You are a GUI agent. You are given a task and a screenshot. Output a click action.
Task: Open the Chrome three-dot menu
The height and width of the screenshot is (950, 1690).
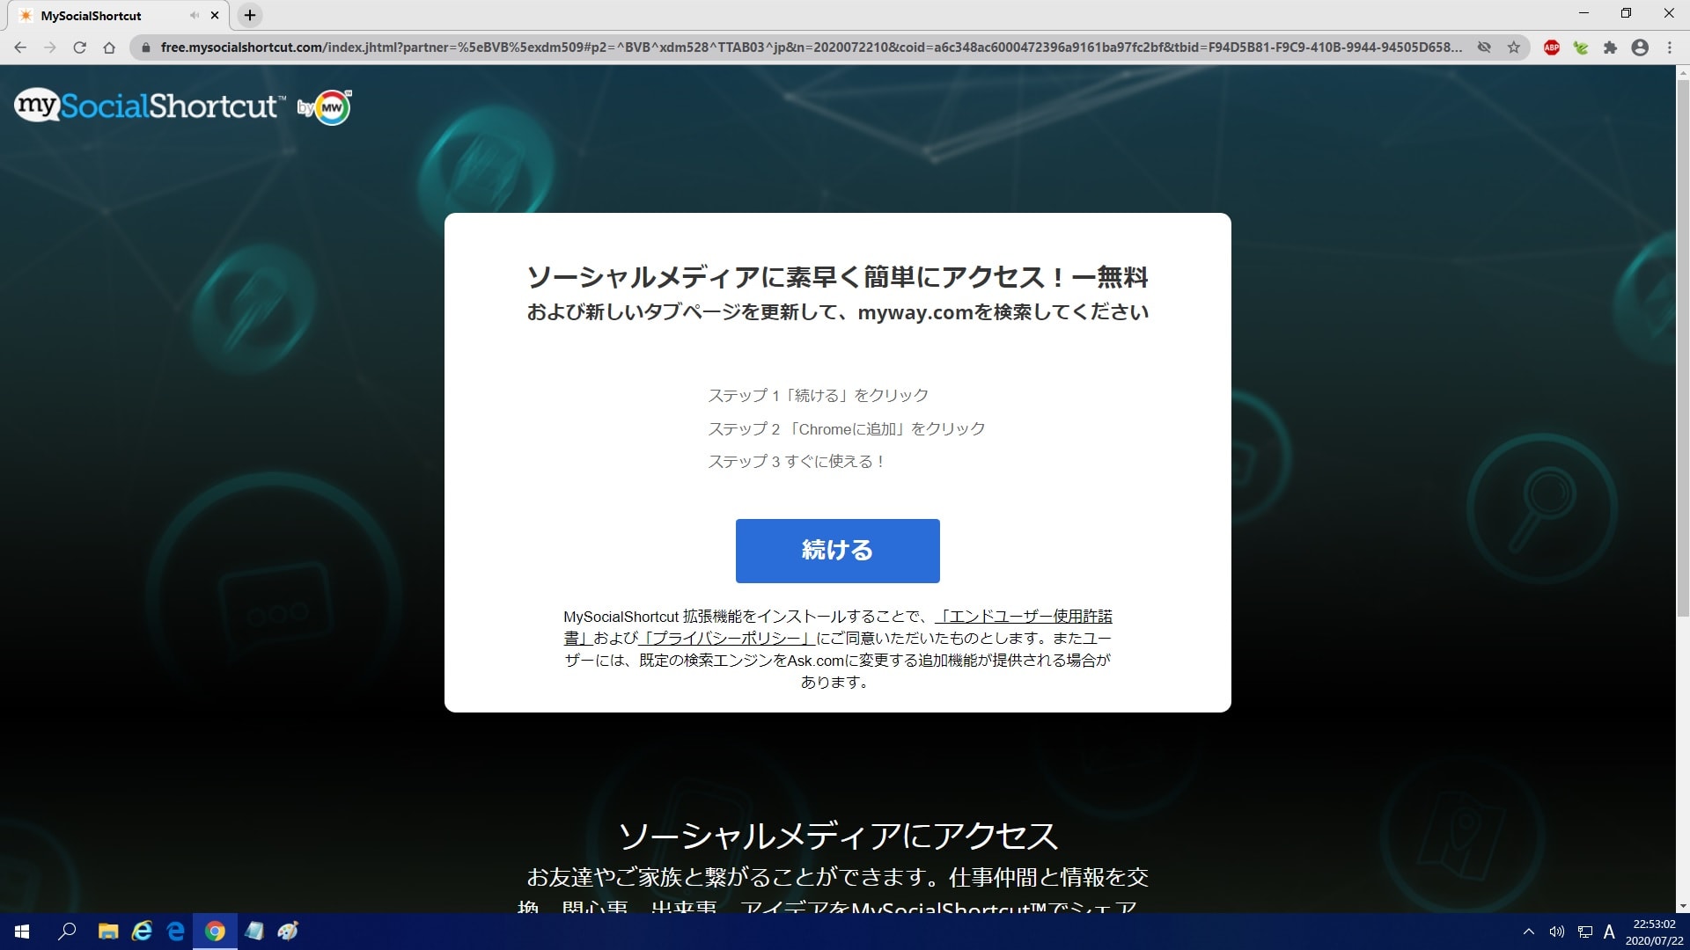[x=1670, y=47]
